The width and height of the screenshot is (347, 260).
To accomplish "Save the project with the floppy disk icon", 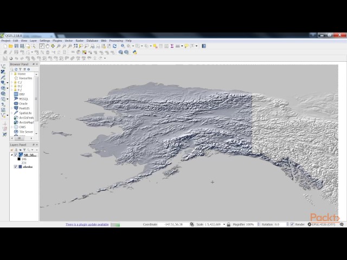I will (16, 46).
